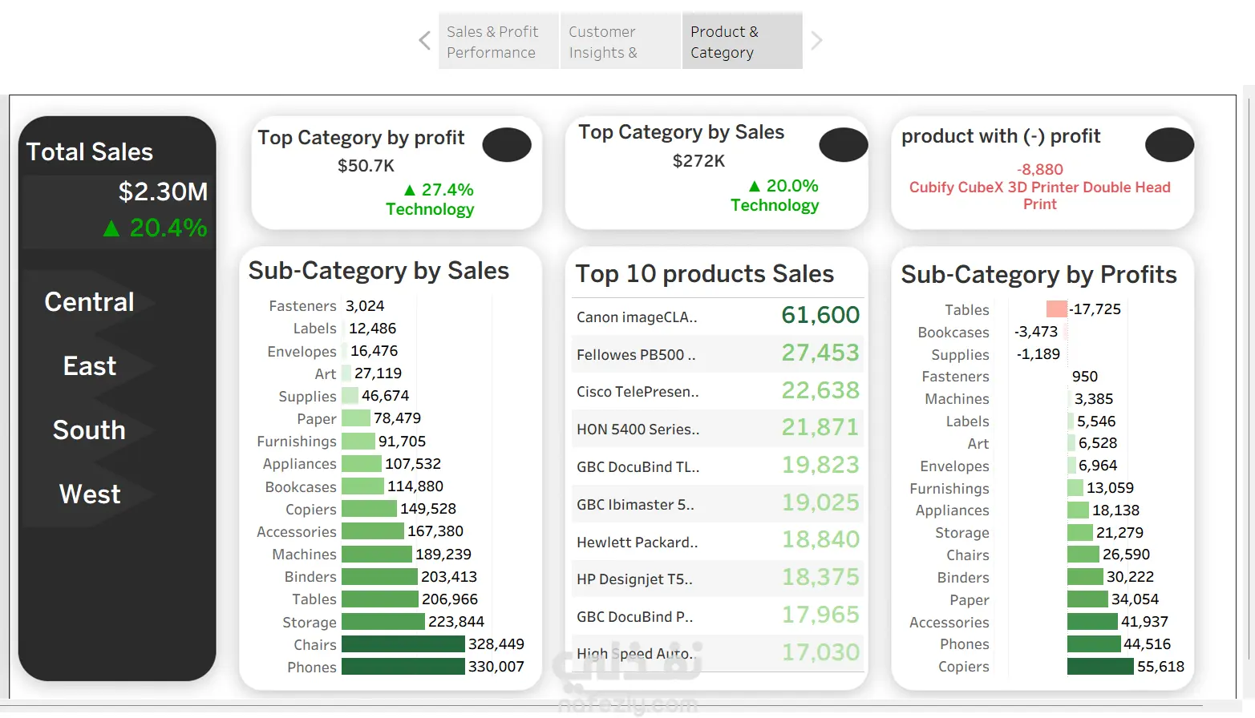This screenshot has height=718, width=1255.
Task: Filter by the East region button
Action: click(90, 366)
